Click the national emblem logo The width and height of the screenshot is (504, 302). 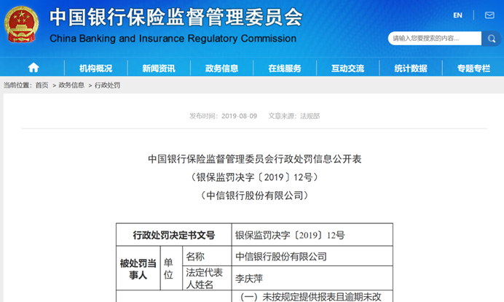point(21,25)
